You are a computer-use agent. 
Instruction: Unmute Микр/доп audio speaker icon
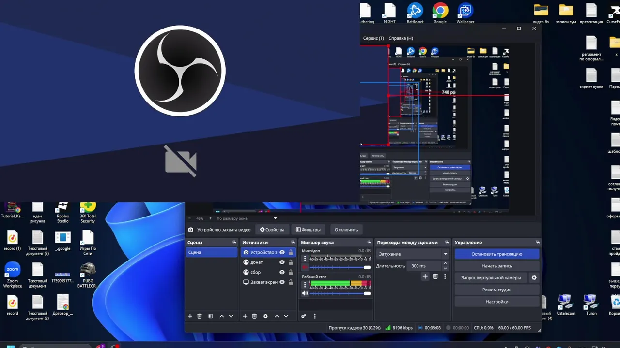(305, 267)
